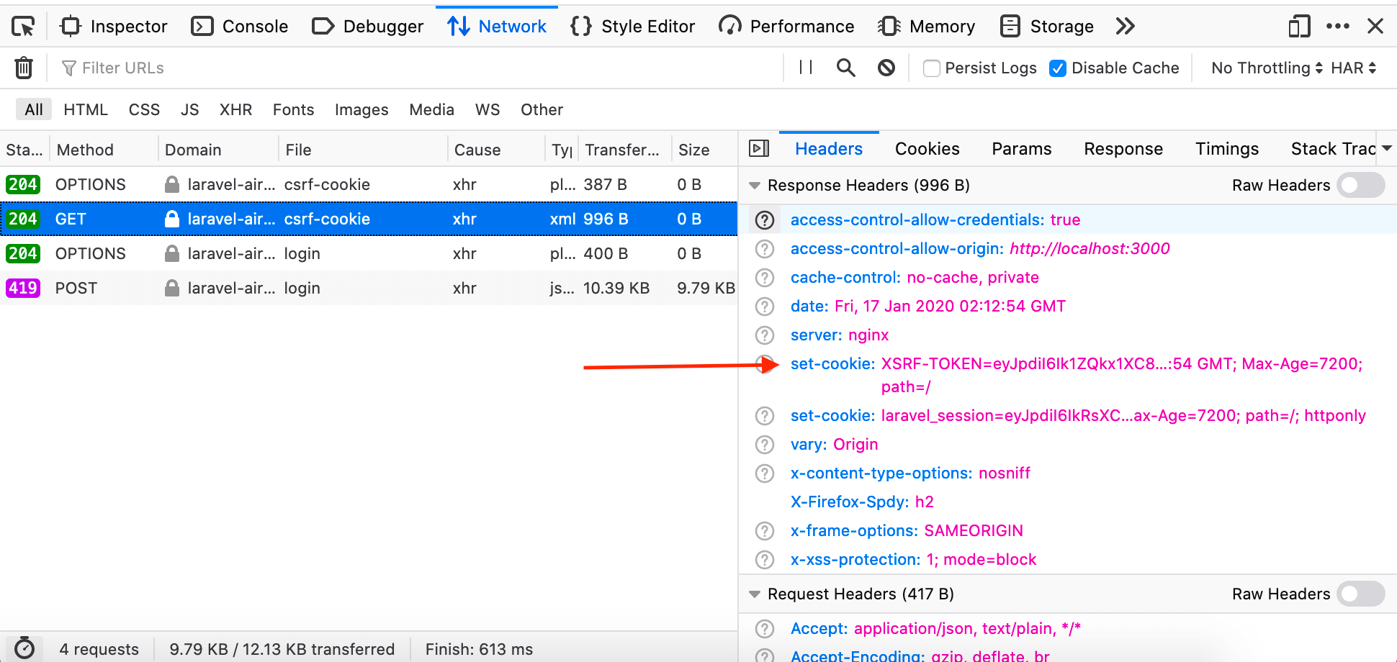
Task: Open the Style Editor tab
Action: point(632,27)
